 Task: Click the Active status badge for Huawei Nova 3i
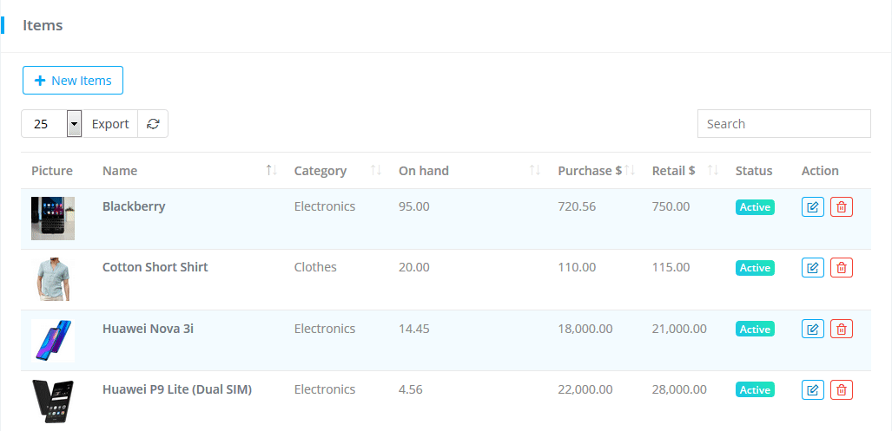(755, 330)
